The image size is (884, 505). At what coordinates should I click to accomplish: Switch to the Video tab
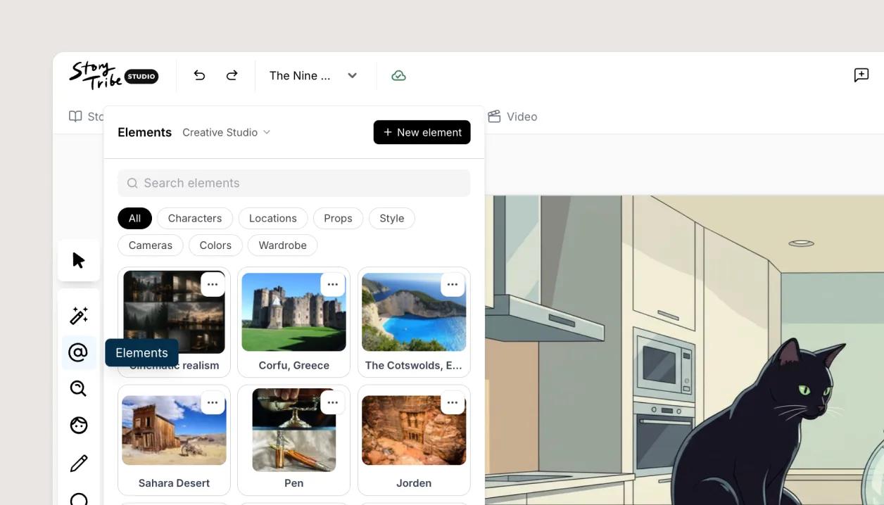[x=512, y=117]
